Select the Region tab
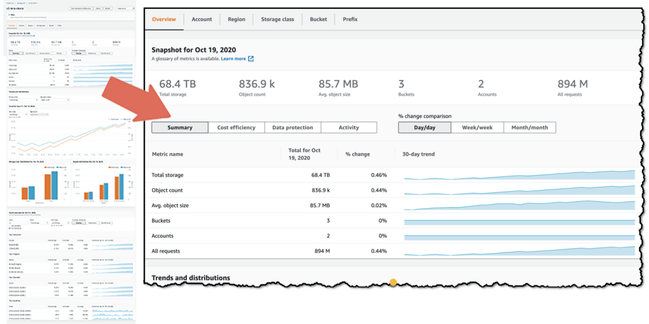 coord(236,19)
